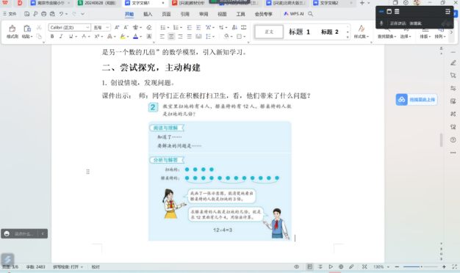Click the Format Painter (格式刷) icon

click(12, 29)
